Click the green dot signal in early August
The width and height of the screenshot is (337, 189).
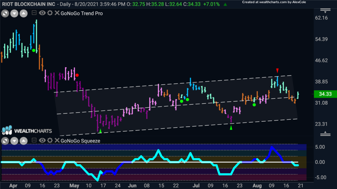254,105
